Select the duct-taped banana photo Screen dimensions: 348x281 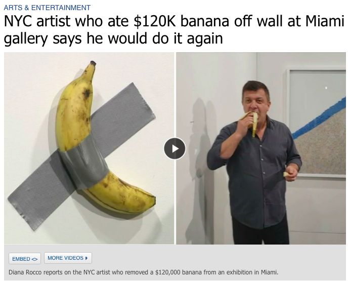89,148
